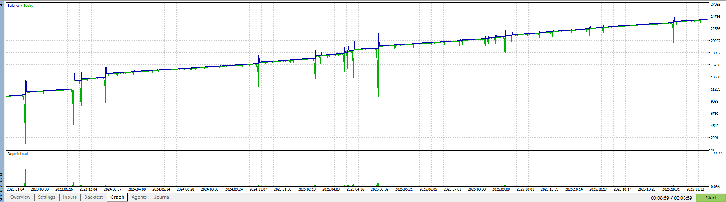Image resolution: width=726 pixels, height=202 pixels.
Task: Click the 2025.07.01 date label
Action: (453, 189)
